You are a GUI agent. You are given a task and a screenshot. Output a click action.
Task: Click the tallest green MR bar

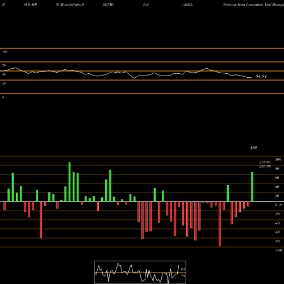[x=69, y=182]
